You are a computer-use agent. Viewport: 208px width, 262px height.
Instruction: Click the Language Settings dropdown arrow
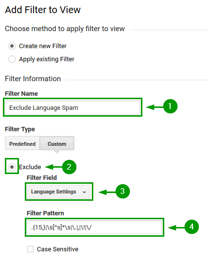coord(85,192)
